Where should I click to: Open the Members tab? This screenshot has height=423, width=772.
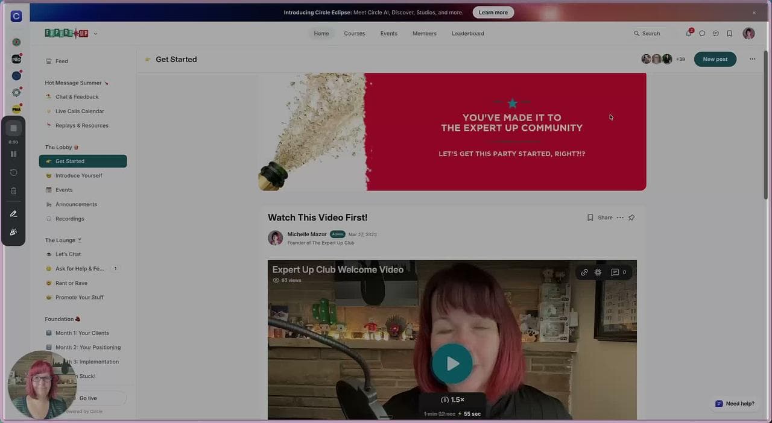[x=425, y=34]
